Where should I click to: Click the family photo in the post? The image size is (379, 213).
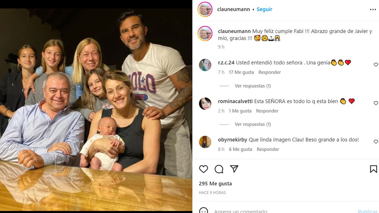96,107
